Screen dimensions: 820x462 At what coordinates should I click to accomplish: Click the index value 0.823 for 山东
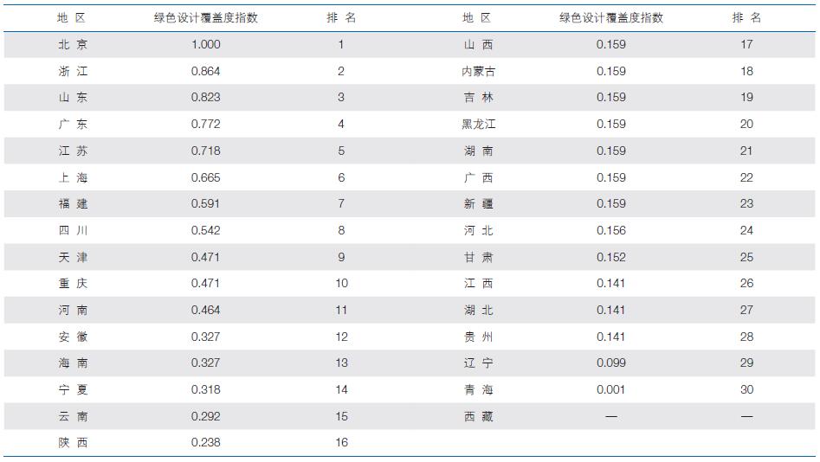point(205,98)
